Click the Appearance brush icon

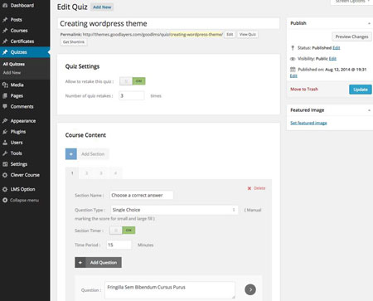5,121
